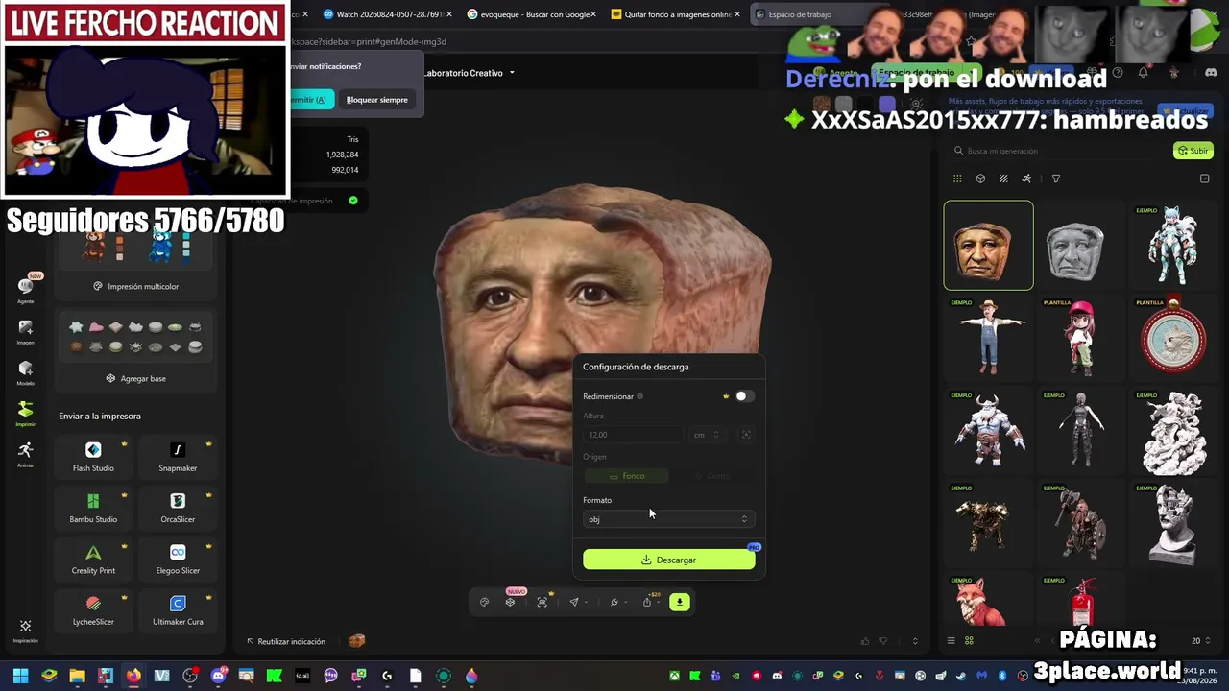
Task: Open the page size dropdown showing 20
Action: (1199, 641)
